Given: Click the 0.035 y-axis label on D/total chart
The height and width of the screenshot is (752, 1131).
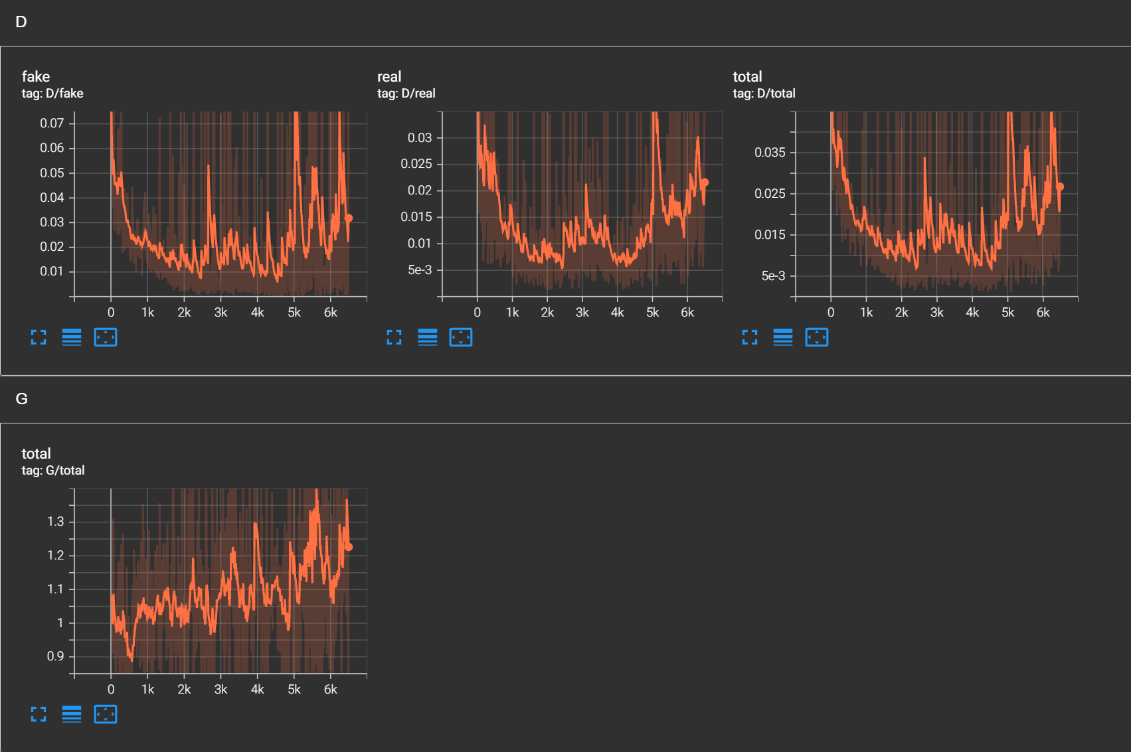Looking at the screenshot, I should (x=770, y=153).
